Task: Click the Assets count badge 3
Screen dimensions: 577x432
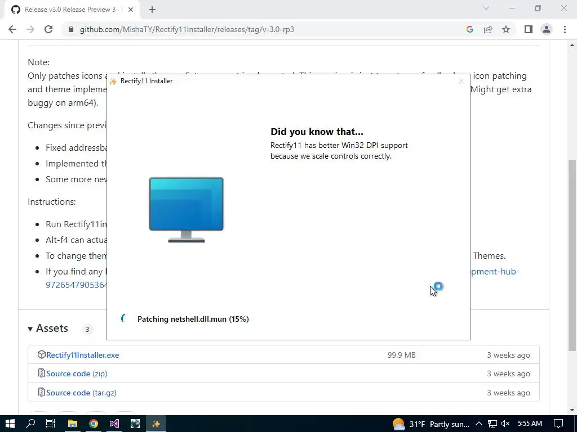Action: pos(87,329)
